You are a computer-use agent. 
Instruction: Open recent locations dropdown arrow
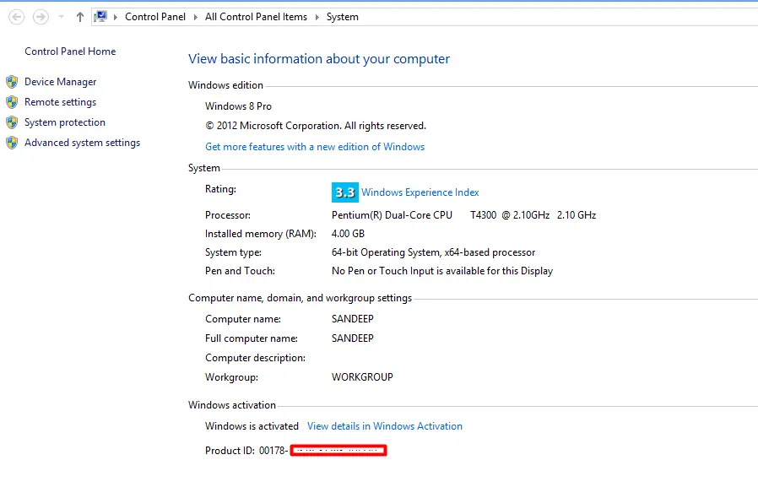tap(61, 17)
